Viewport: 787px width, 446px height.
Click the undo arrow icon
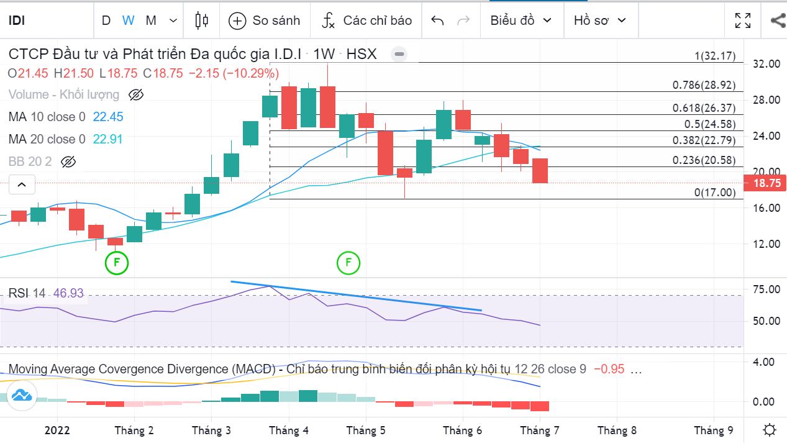coord(437,20)
